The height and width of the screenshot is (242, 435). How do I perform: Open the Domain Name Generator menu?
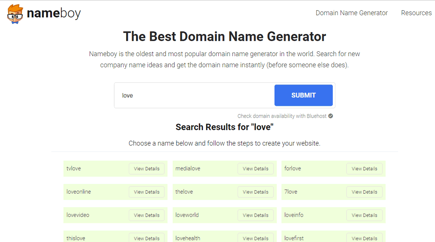(x=351, y=13)
